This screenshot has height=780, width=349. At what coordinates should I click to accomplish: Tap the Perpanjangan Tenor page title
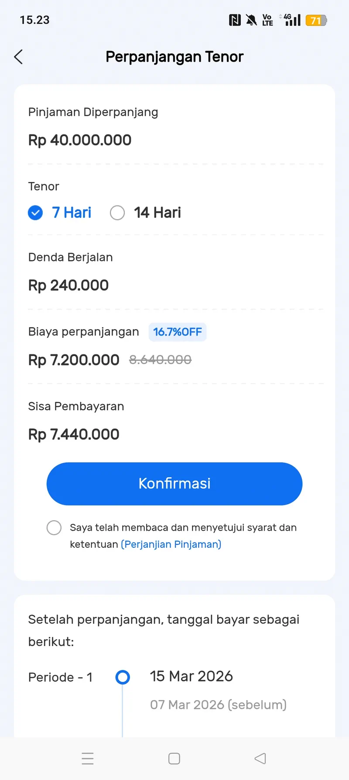point(174,57)
